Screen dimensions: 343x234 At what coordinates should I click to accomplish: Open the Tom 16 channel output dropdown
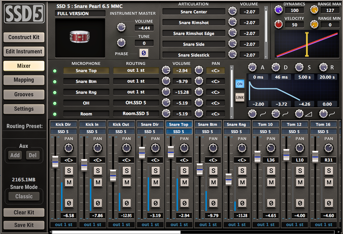pos(324,224)
